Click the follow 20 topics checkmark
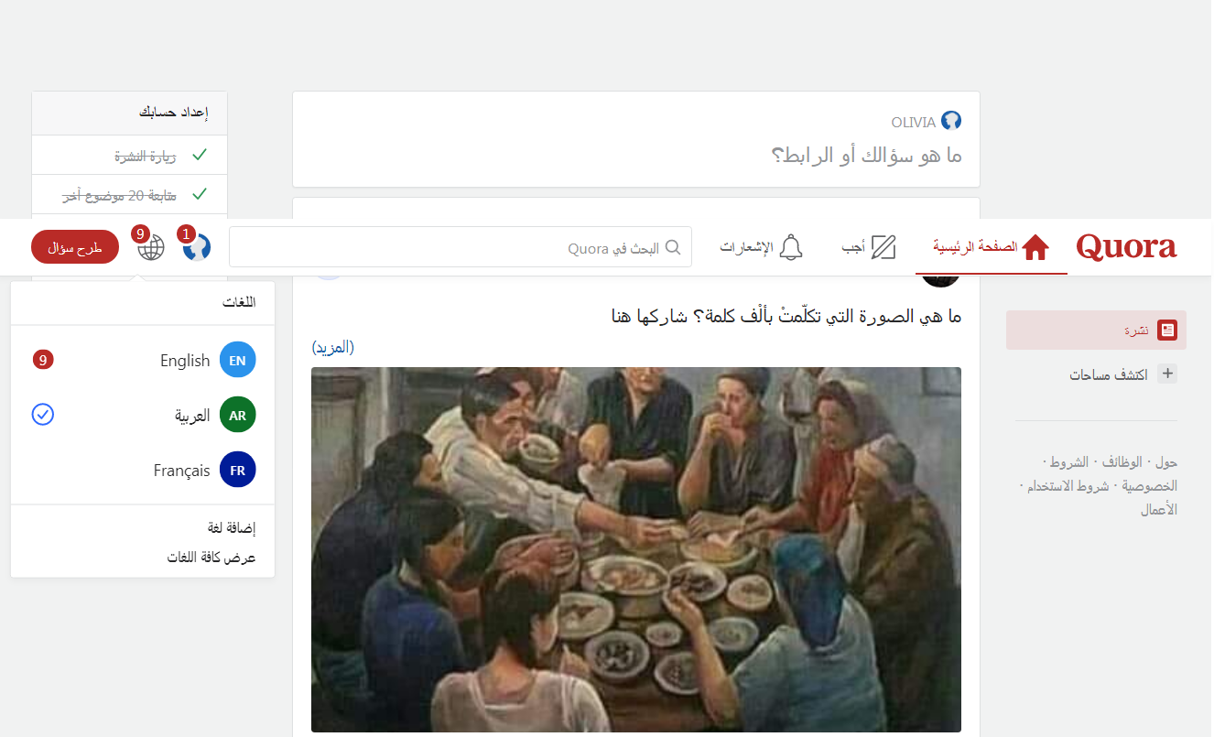 pyautogui.click(x=200, y=194)
